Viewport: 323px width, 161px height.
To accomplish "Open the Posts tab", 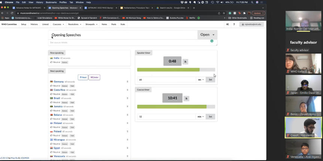I will click(x=114, y=24).
